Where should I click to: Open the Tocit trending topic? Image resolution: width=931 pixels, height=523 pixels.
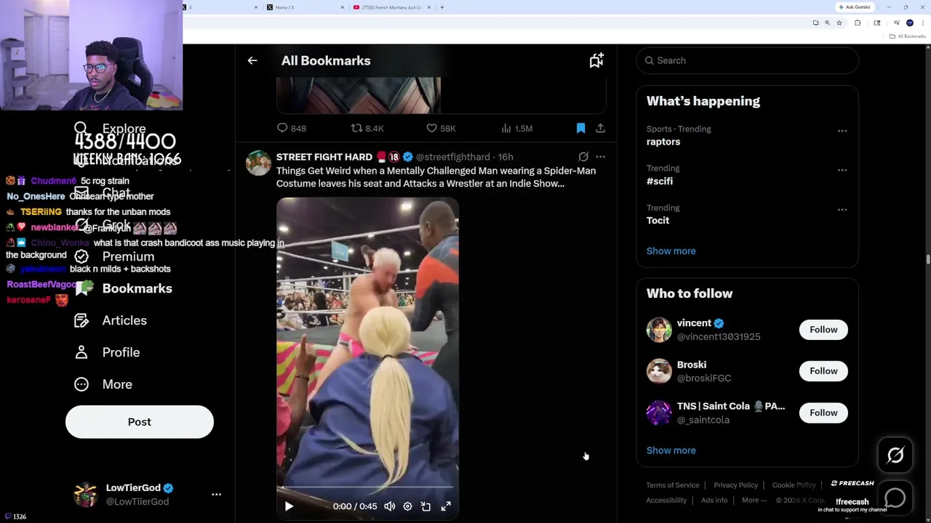pos(658,220)
